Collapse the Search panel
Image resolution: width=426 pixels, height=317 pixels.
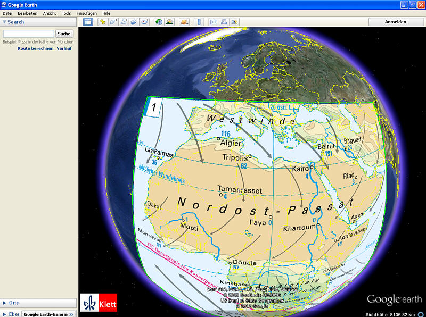[x=5, y=22]
